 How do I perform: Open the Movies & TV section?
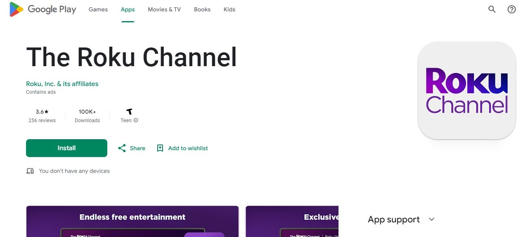pyautogui.click(x=164, y=9)
